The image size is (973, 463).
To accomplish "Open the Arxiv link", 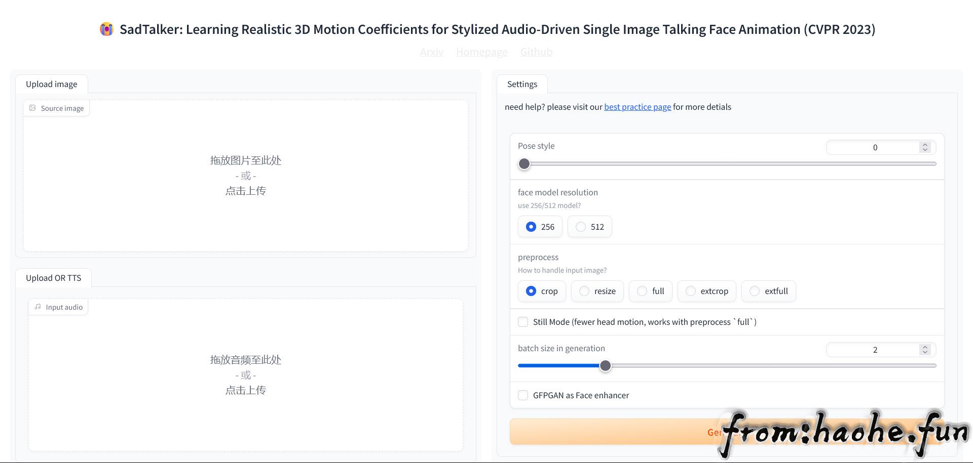I will click(432, 52).
